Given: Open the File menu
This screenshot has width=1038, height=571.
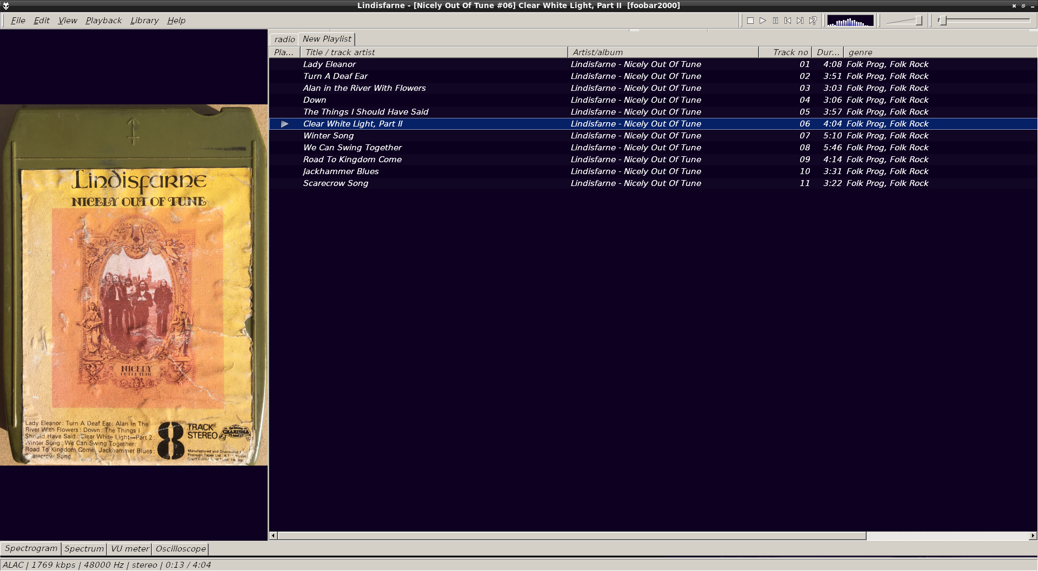Looking at the screenshot, I should point(18,21).
